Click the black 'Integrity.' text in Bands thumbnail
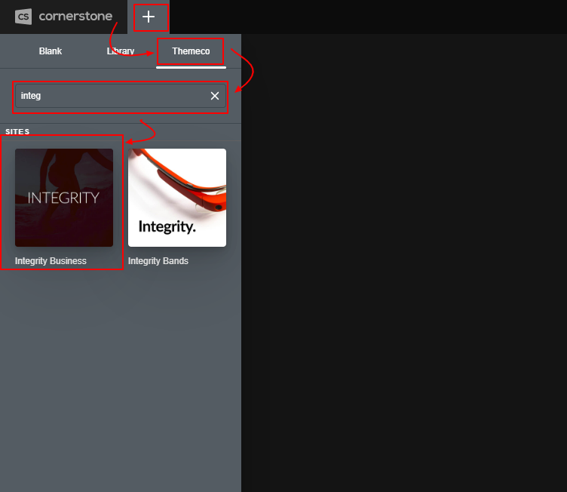 click(x=167, y=226)
